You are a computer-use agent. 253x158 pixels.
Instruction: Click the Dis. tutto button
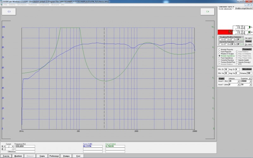click(248, 44)
